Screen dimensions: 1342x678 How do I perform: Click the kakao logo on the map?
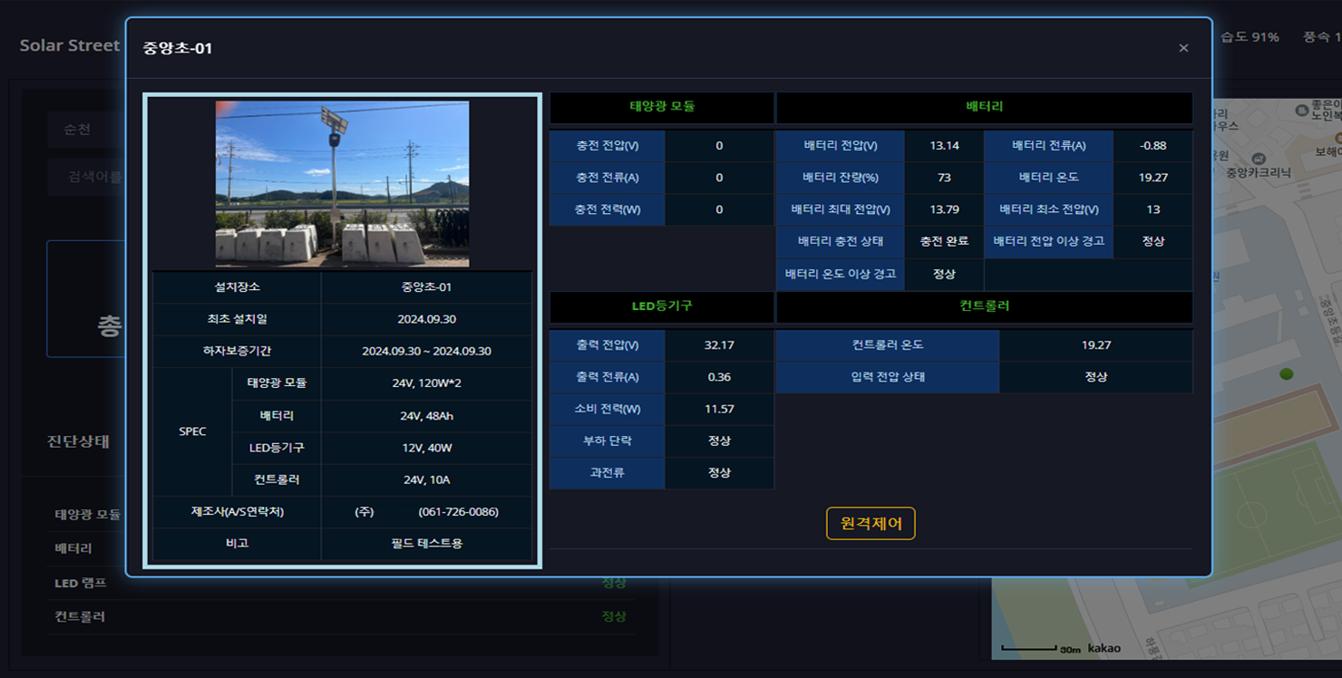pyautogui.click(x=1104, y=648)
